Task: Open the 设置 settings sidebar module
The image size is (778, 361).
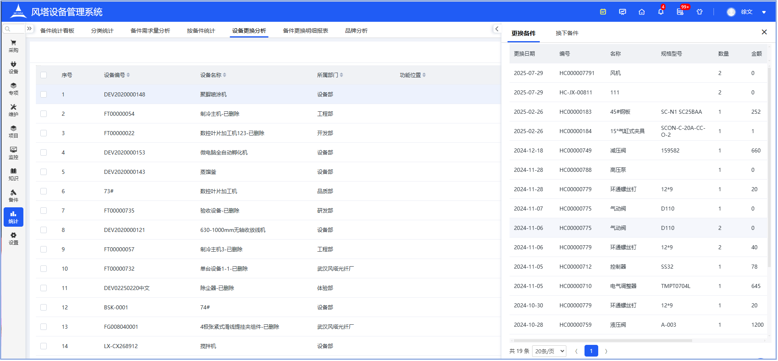Action: (x=13, y=238)
